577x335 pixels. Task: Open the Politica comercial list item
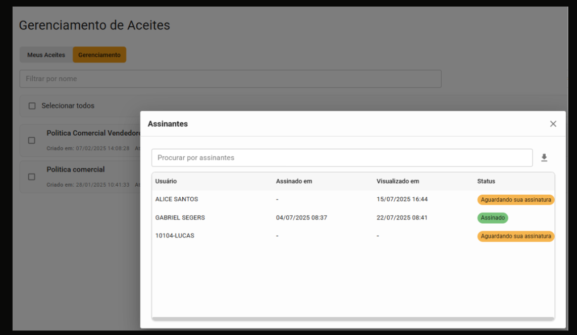pos(76,170)
